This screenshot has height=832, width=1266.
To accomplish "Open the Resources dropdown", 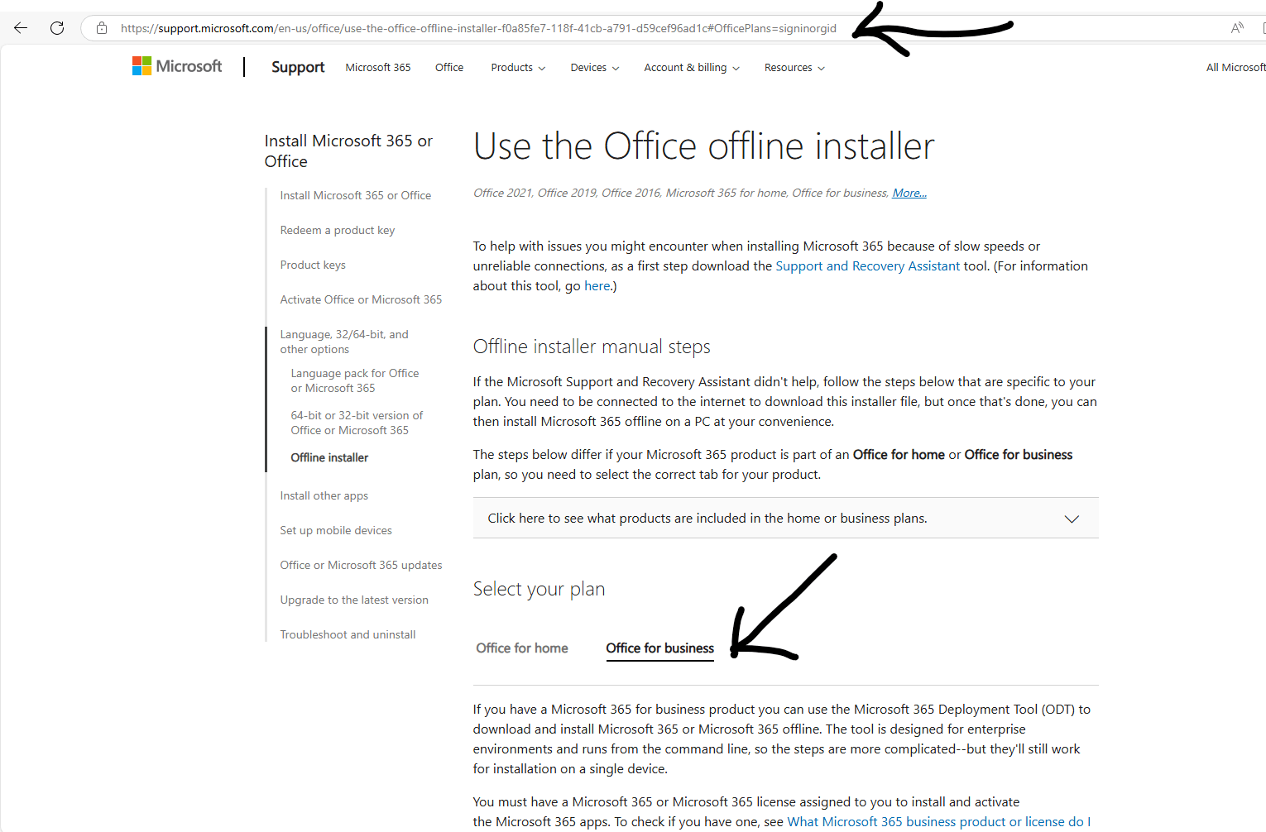I will click(793, 67).
